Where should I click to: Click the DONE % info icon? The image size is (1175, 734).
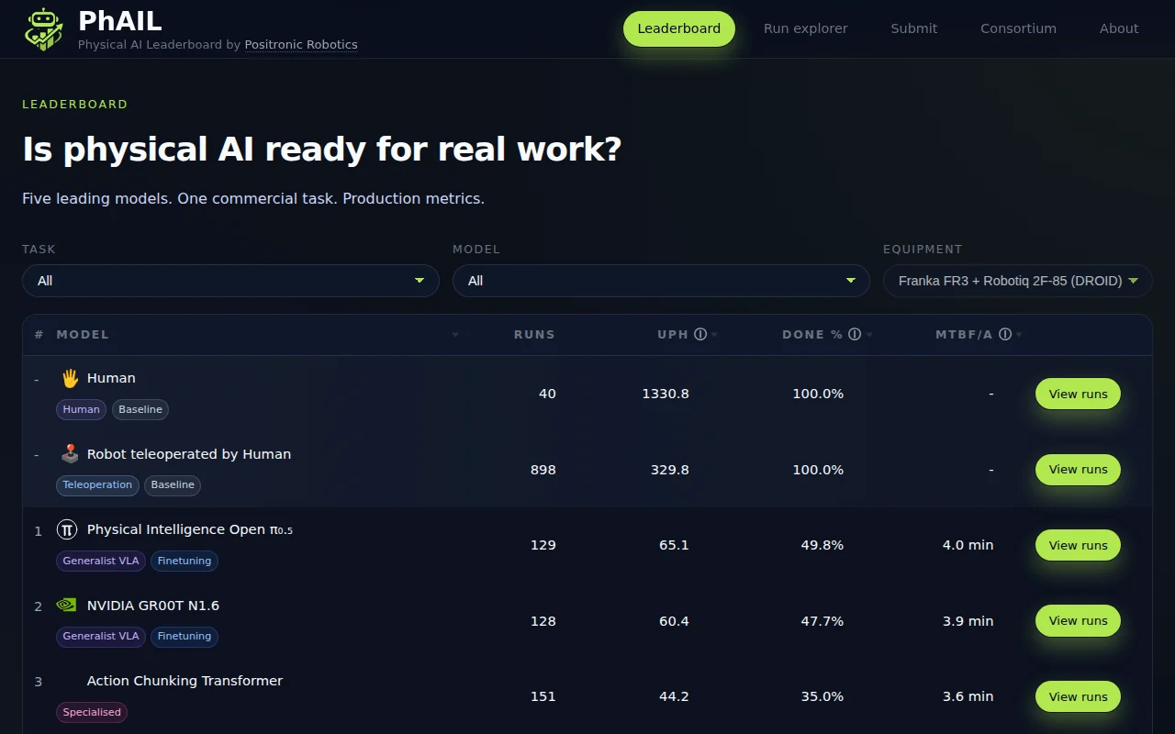pyautogui.click(x=855, y=335)
